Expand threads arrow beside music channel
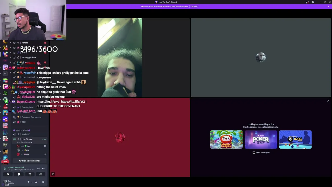Viewport: 332px width, 187px height. pyautogui.click(x=11, y=53)
